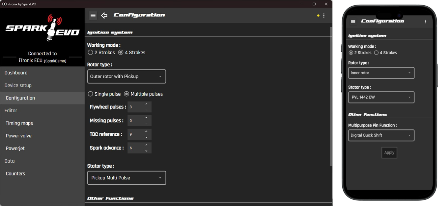Select Single pulse radio option
448x206 pixels.
(90, 94)
